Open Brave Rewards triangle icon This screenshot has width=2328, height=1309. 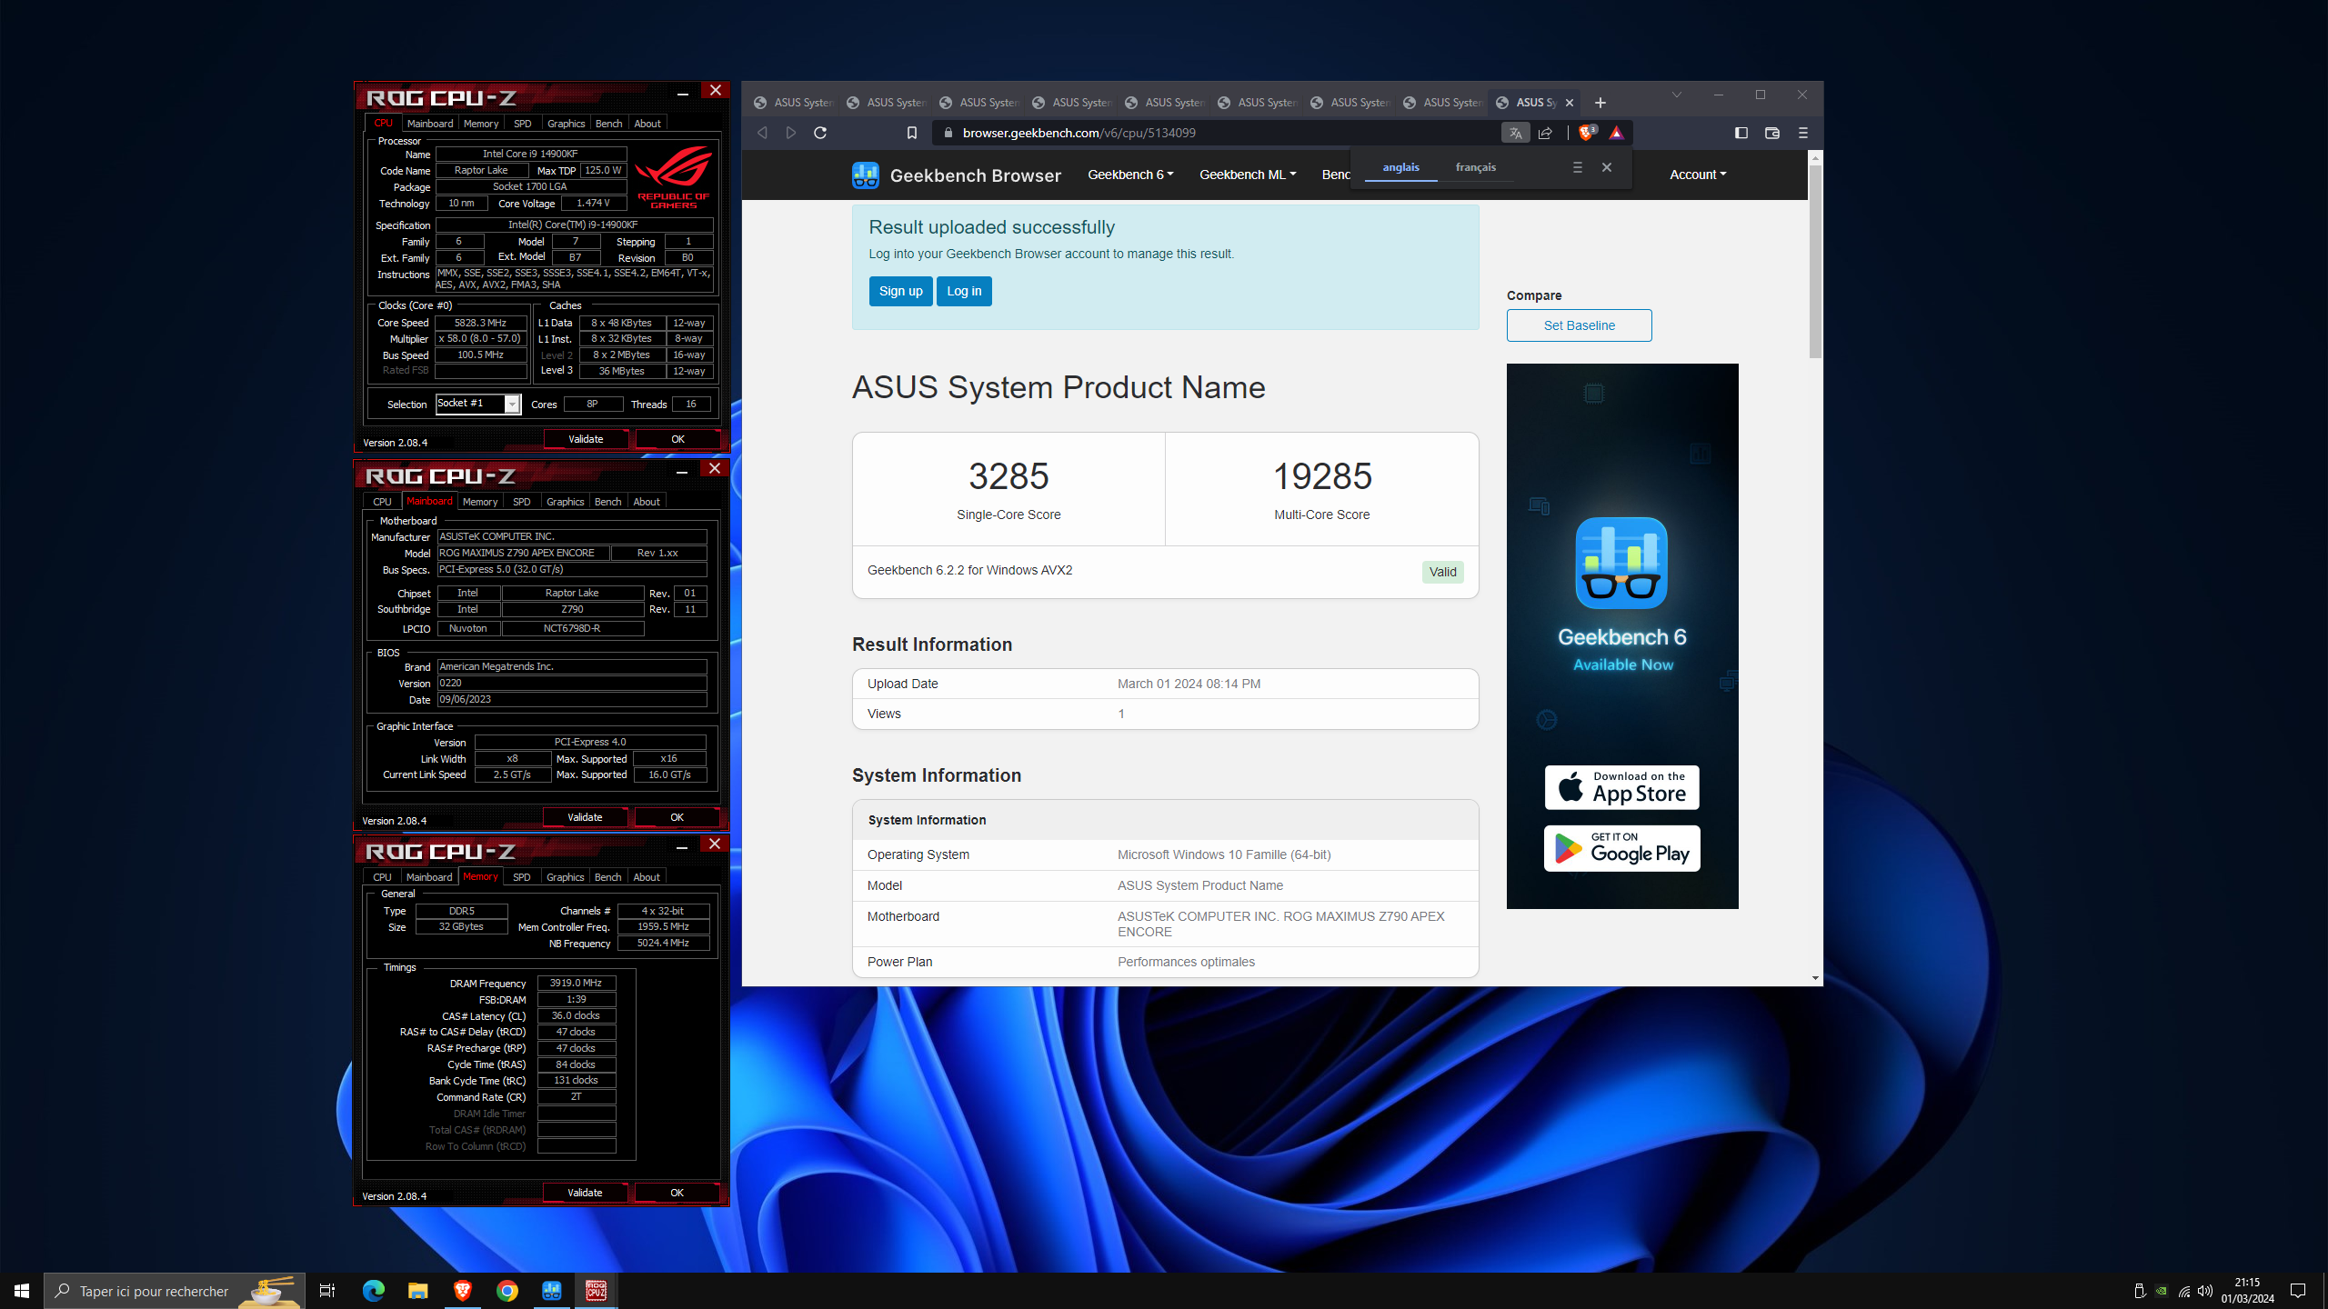pos(1616,133)
